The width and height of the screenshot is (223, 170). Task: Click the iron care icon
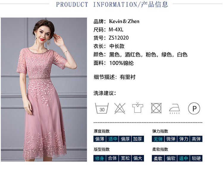175,109
